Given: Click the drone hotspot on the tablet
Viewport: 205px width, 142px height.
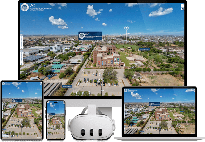Looking at the screenshot, I should point(36,94).
